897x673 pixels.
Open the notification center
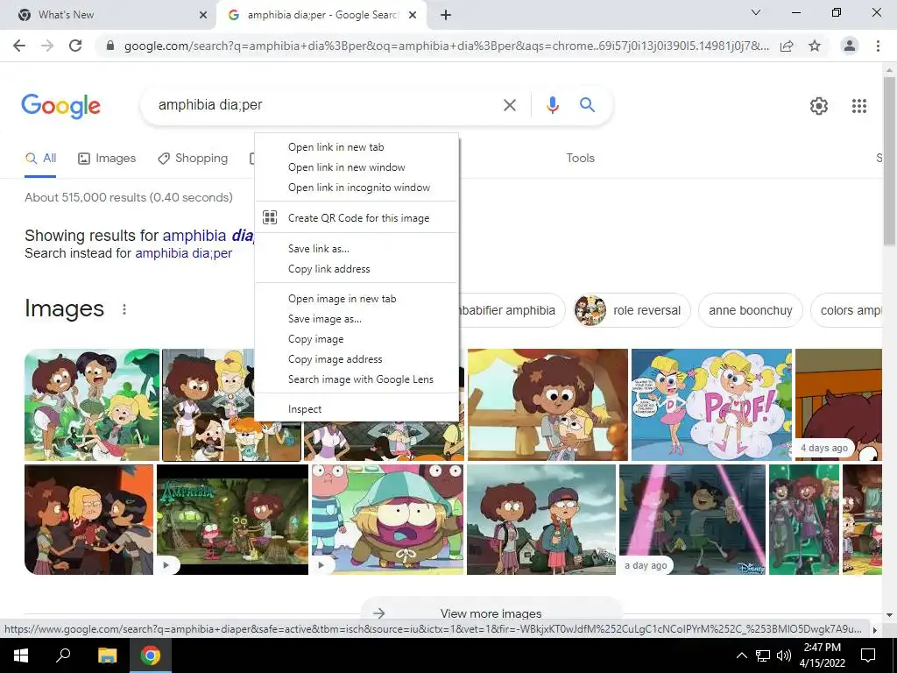point(868,655)
